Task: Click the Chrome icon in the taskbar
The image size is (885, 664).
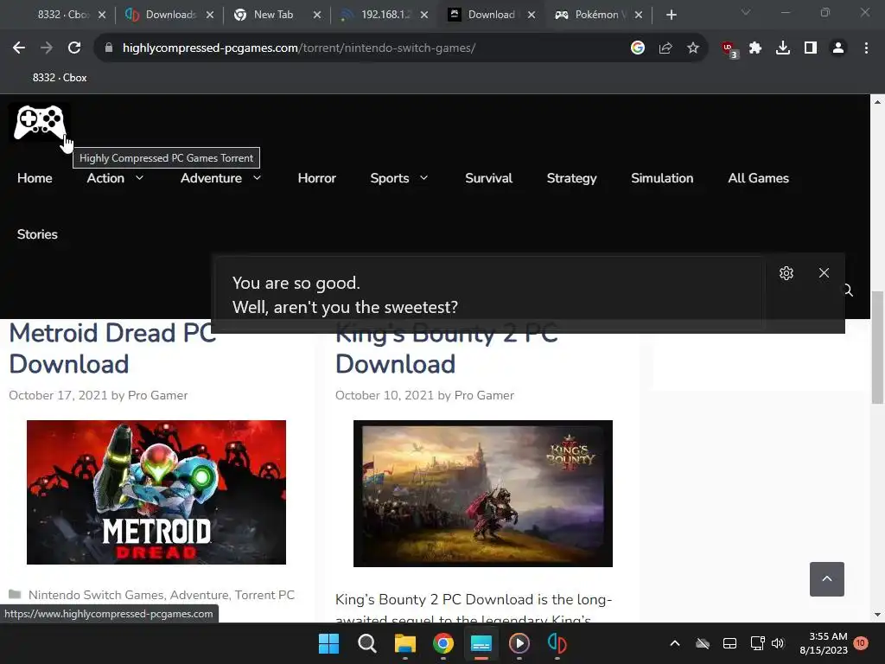Action: pyautogui.click(x=443, y=643)
